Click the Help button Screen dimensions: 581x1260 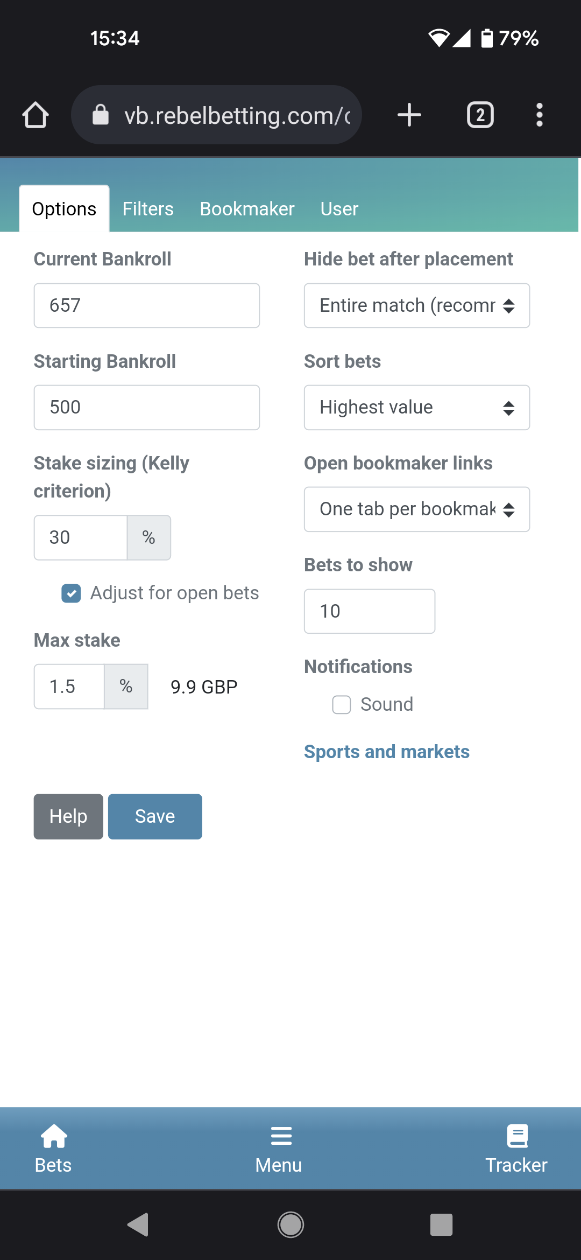(68, 816)
